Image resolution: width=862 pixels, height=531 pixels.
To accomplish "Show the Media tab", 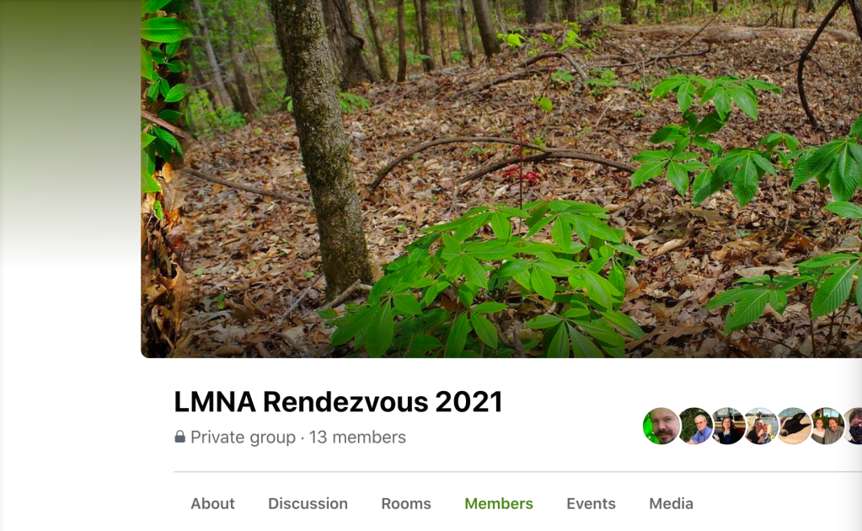I will coord(672,503).
